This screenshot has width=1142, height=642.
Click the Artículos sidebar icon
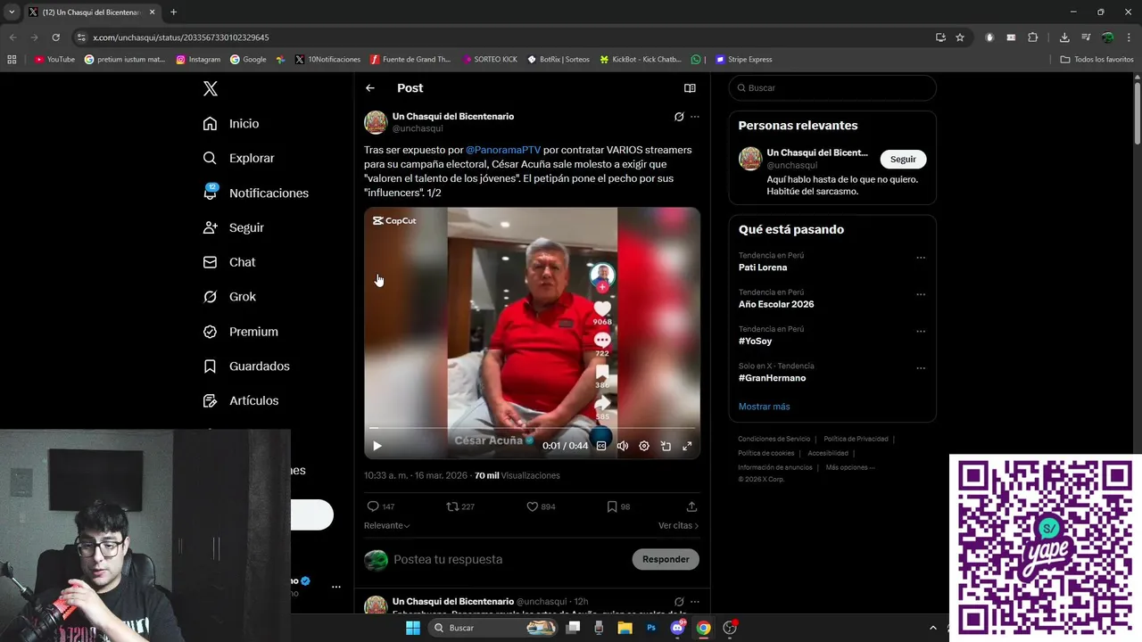coord(210,401)
